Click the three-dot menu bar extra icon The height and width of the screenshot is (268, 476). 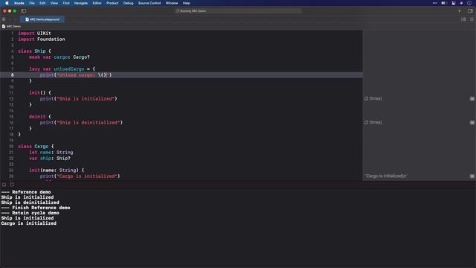434,3
